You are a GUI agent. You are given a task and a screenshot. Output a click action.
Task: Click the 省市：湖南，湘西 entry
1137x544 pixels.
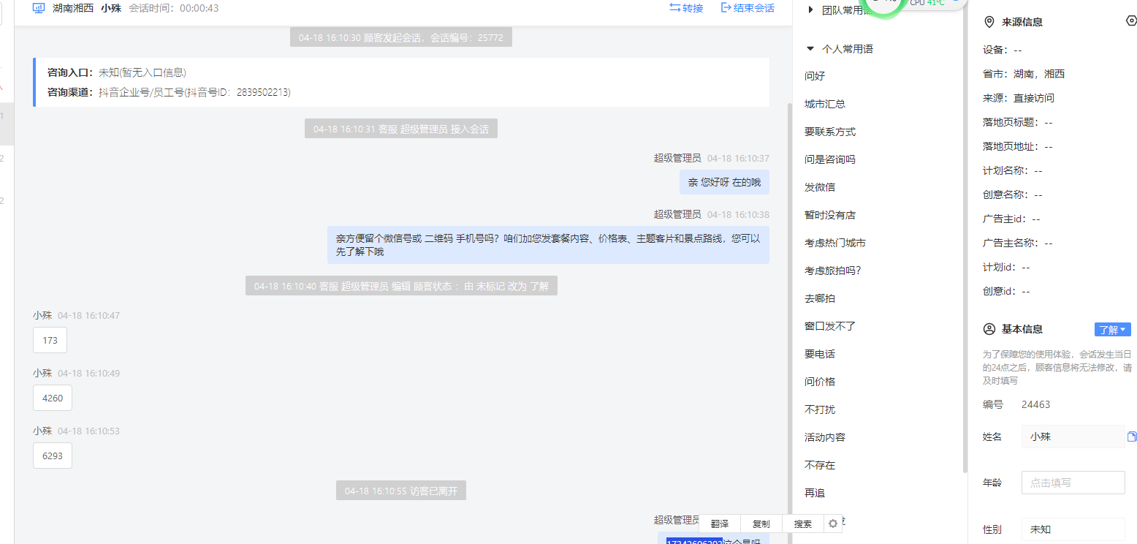pyautogui.click(x=1024, y=74)
